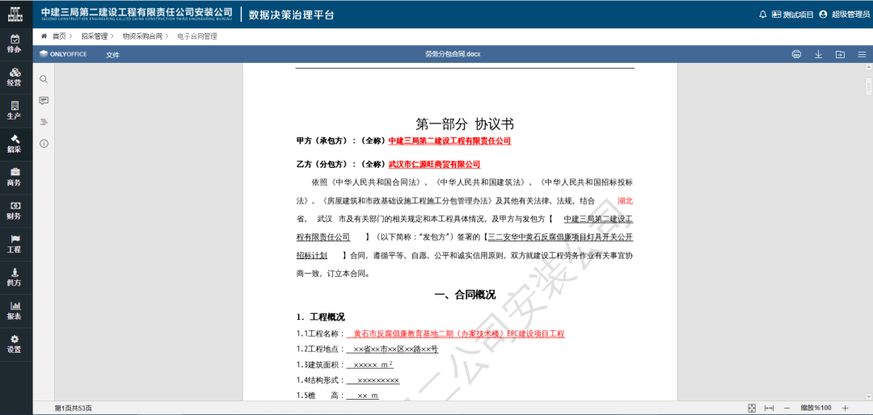This screenshot has height=415, width=873.
Task: Click the red 湖北 text
Action: coord(625,200)
